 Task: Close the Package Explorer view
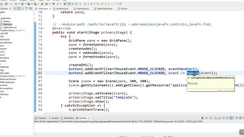coord(10,9)
